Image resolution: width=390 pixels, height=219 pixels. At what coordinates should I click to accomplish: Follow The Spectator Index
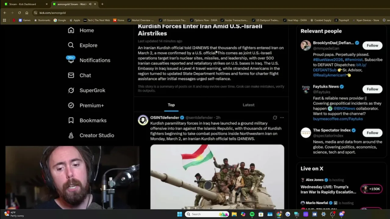(372, 133)
